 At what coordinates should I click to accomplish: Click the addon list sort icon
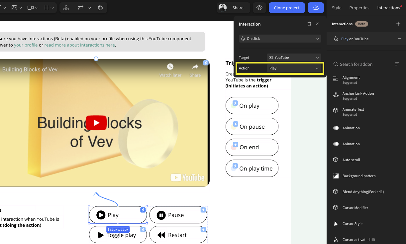coord(397,64)
